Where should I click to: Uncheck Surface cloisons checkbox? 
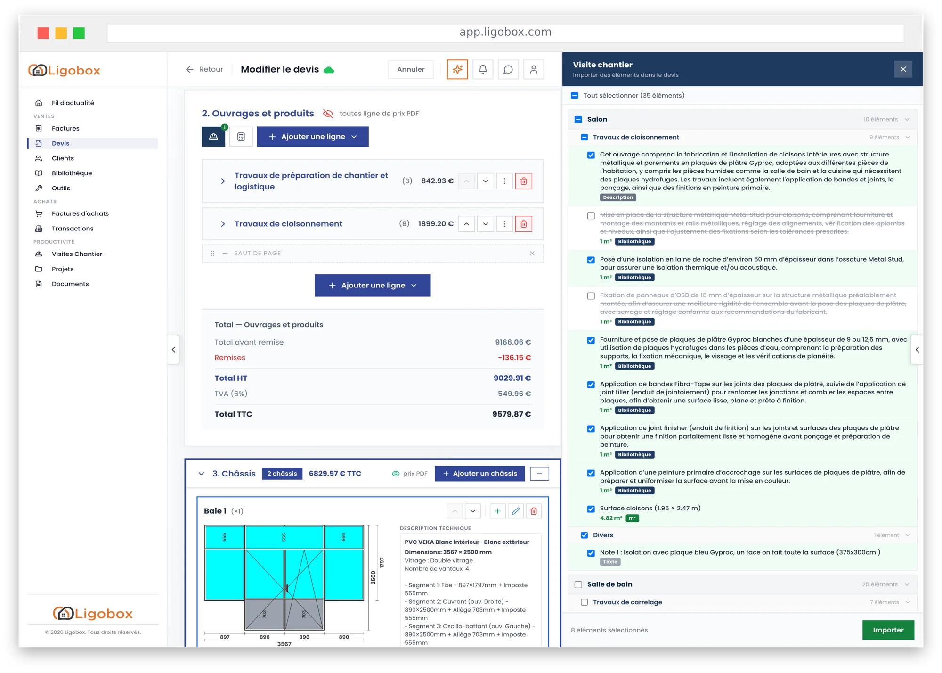pos(591,509)
